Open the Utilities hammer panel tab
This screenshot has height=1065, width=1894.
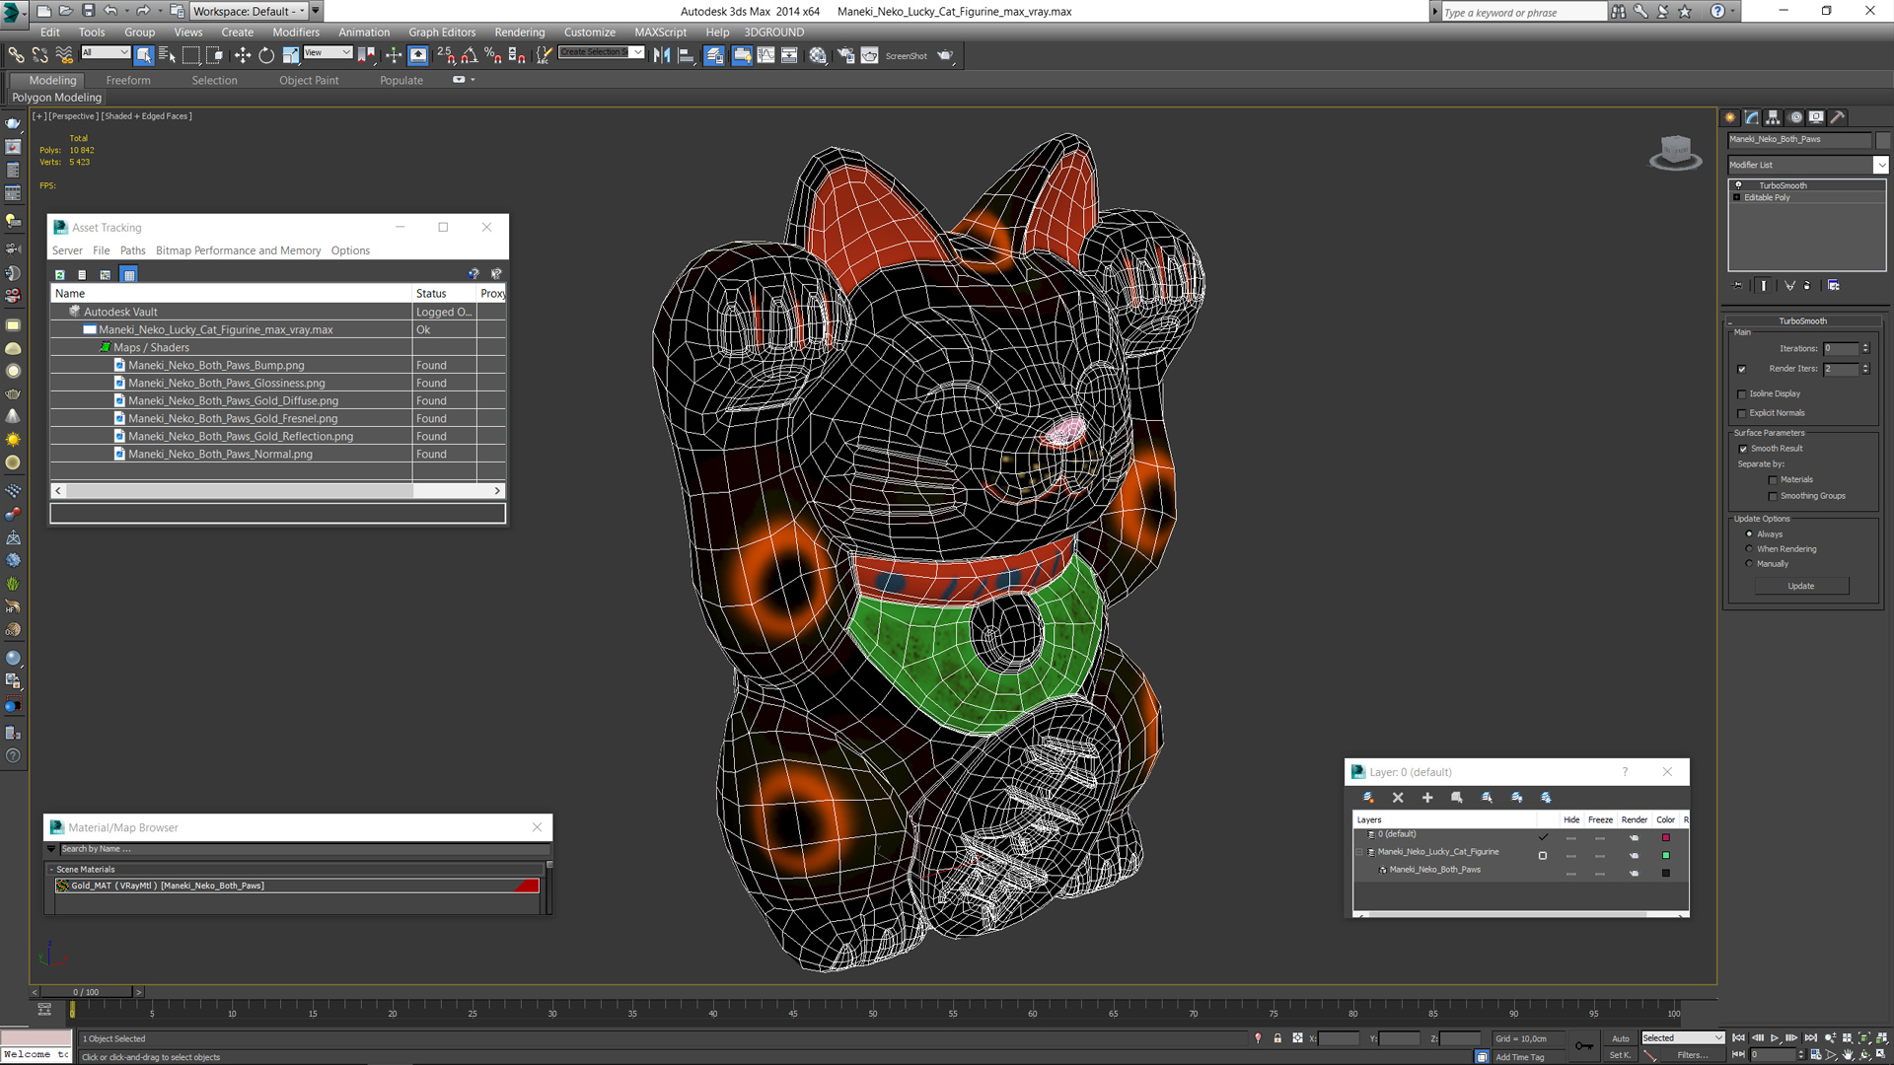(x=1838, y=117)
